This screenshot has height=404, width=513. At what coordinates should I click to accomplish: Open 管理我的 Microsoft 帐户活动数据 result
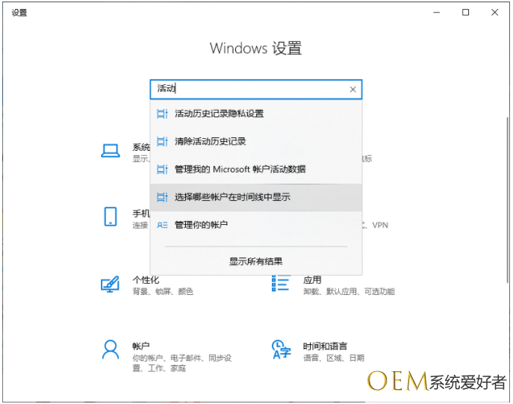[x=240, y=170]
